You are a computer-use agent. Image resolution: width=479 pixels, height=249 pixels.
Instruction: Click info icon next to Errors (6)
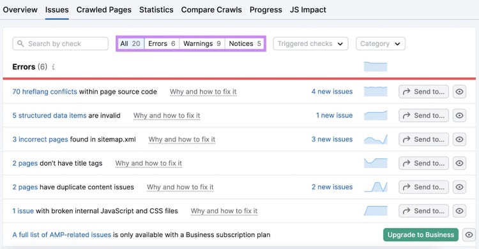[x=53, y=67]
